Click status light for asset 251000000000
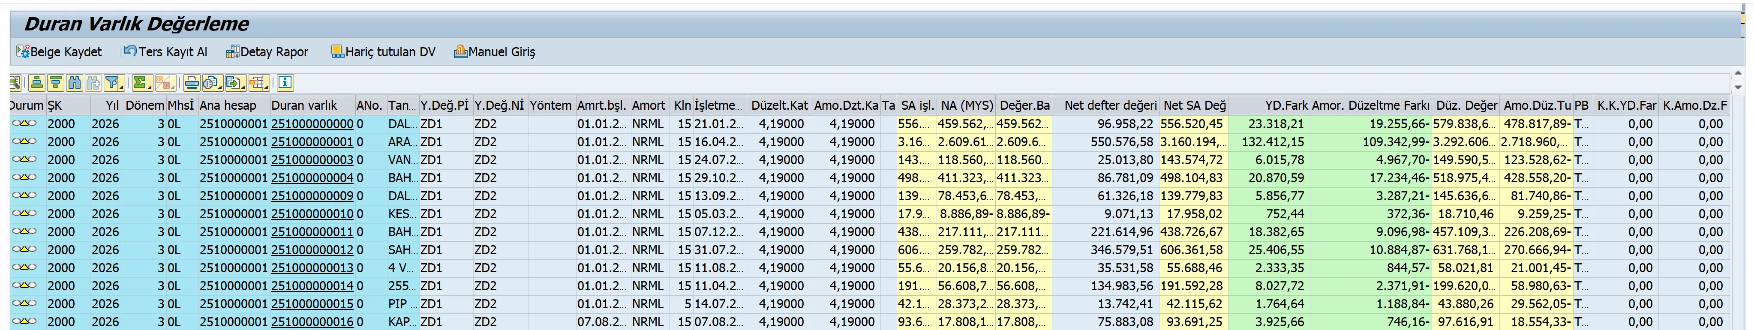1754x330 pixels. click(x=24, y=124)
